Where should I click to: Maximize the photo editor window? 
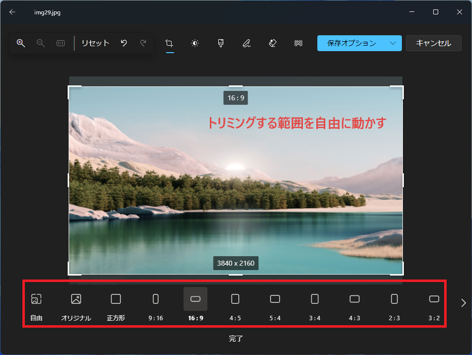coord(436,12)
